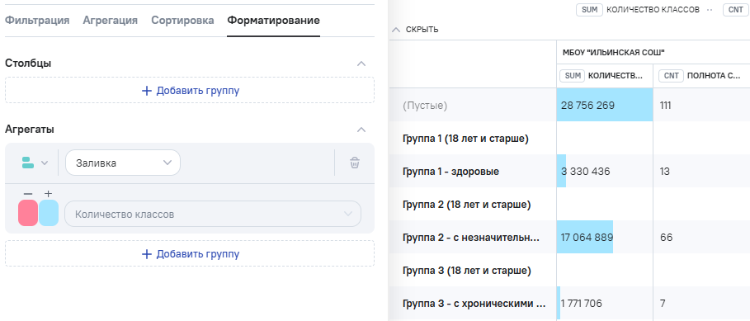This screenshot has width=750, height=321.
Task: Click the SUM КОЛИЧЕСТВ... column header
Action: [x=605, y=76]
